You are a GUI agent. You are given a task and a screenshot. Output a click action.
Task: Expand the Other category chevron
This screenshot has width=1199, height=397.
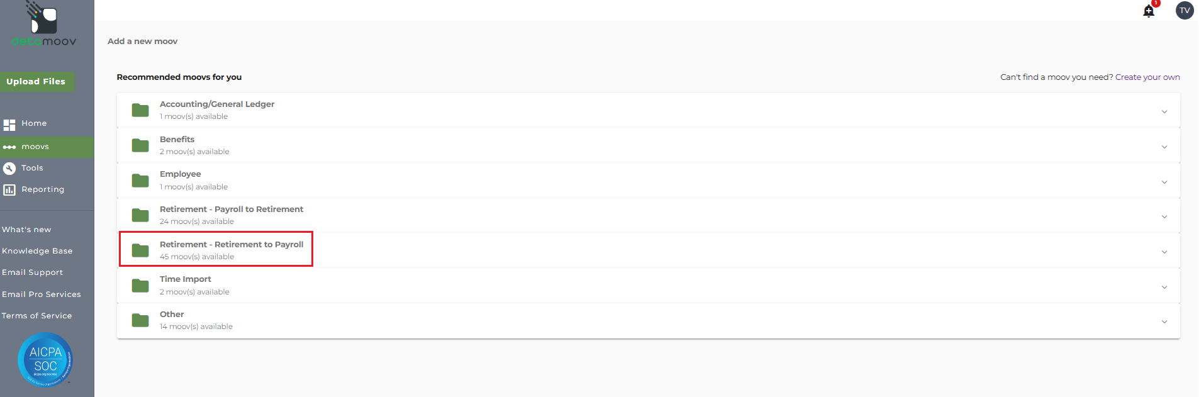[1164, 322]
